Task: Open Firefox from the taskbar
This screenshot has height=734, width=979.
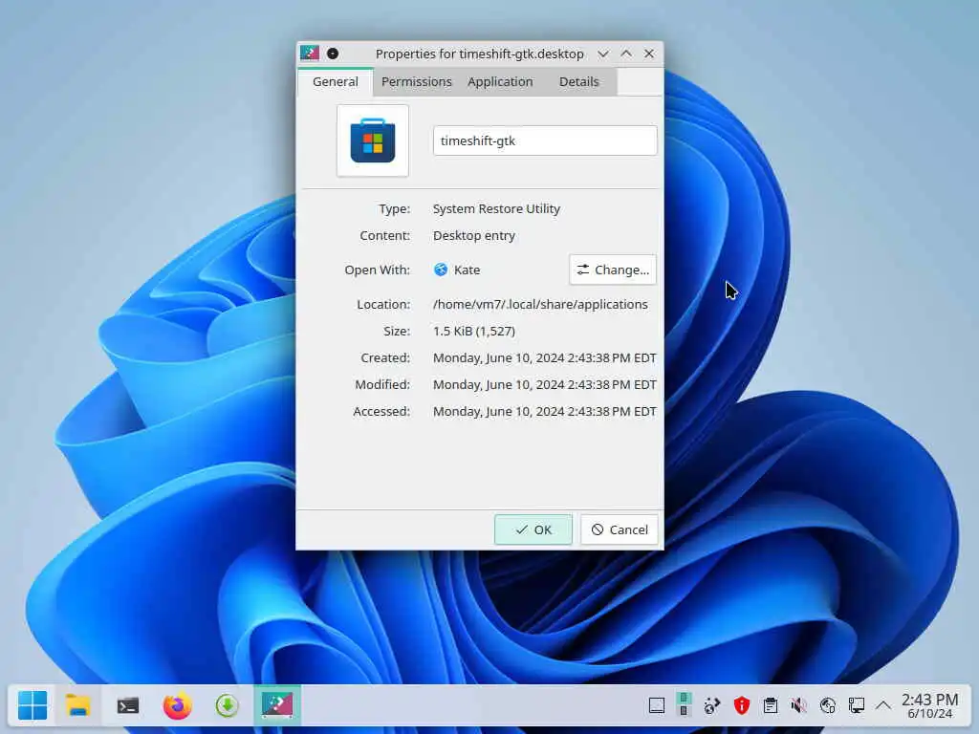Action: 177,705
